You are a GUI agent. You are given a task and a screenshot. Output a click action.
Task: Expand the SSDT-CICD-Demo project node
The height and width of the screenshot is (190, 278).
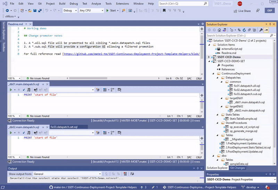pyautogui.click(x=209, y=57)
